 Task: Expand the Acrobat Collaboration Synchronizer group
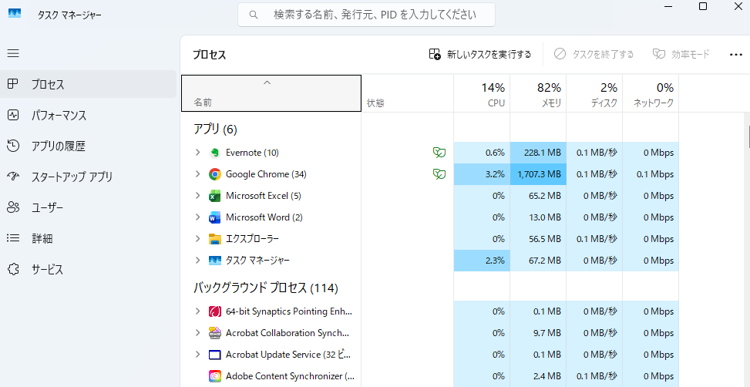pos(197,333)
